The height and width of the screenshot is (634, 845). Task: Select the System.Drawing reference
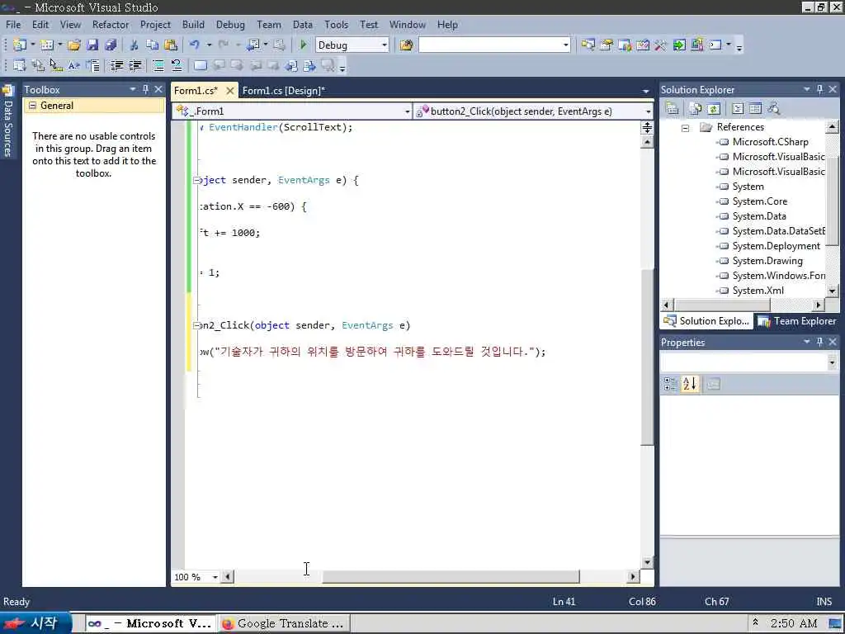(767, 261)
